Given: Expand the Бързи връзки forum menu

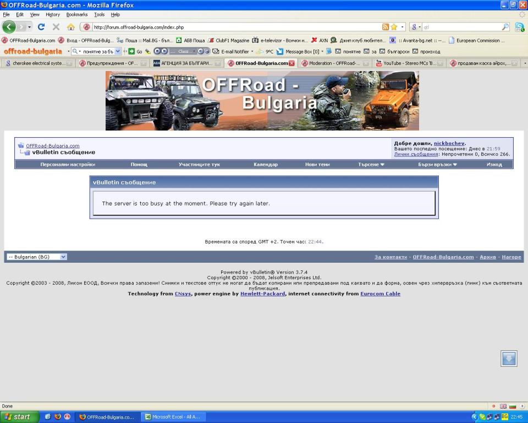Looking at the screenshot, I should [437, 165].
